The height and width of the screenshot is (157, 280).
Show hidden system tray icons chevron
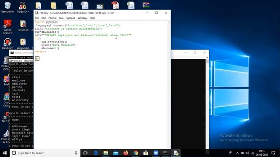(237, 153)
